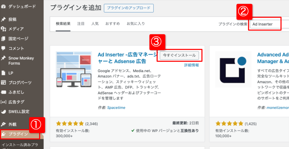Click the Blog Parts (ブログパーツ) icon

coord(3,83)
